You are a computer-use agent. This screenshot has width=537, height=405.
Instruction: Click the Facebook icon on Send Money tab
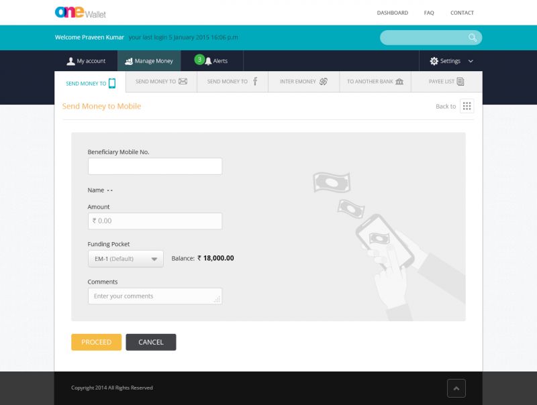pyautogui.click(x=255, y=81)
